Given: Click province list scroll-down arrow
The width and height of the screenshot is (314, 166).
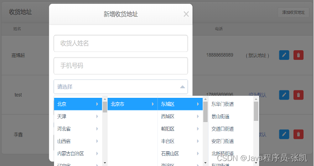Looking at the screenshot, I should coord(105,163).
